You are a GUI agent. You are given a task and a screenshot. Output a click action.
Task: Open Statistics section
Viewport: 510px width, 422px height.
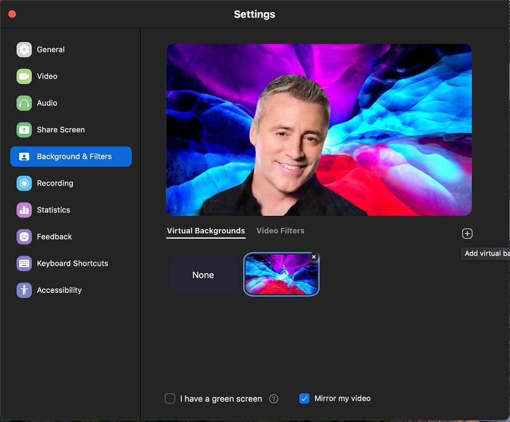(71, 210)
